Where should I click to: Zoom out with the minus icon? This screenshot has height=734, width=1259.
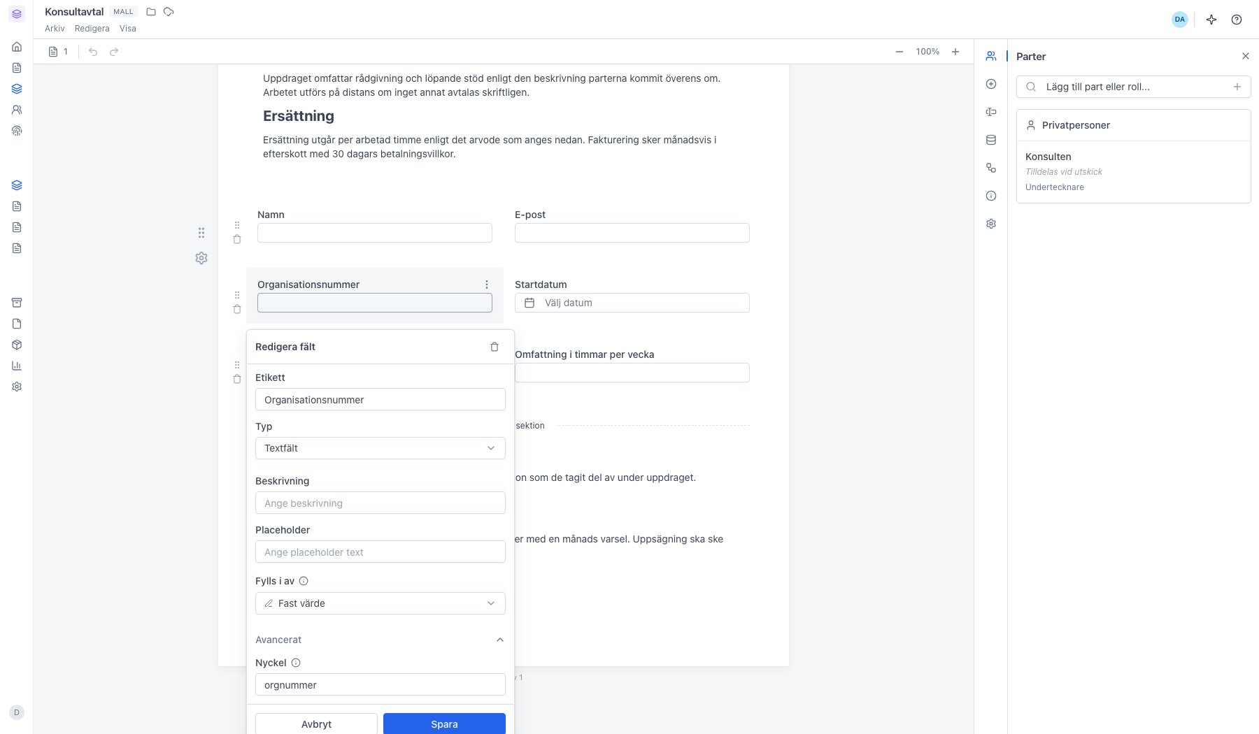coord(899,52)
